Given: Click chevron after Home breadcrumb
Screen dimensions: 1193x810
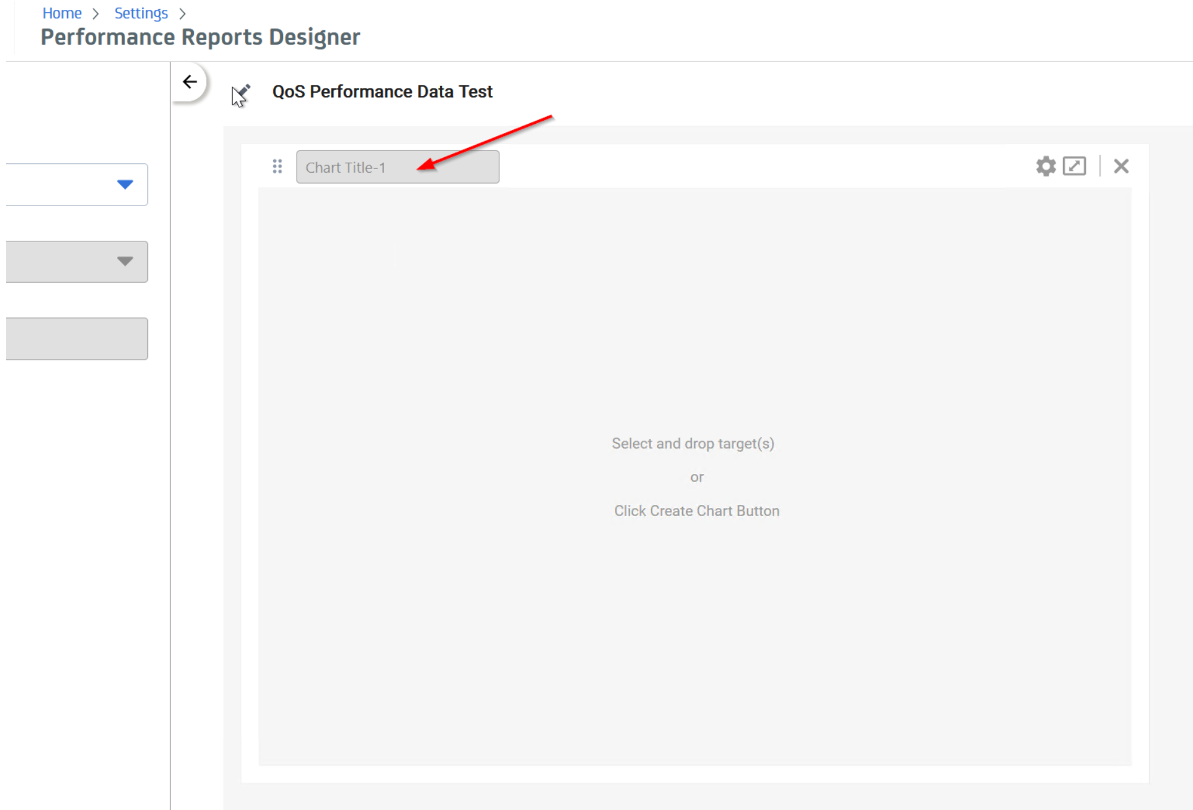Looking at the screenshot, I should click(95, 14).
